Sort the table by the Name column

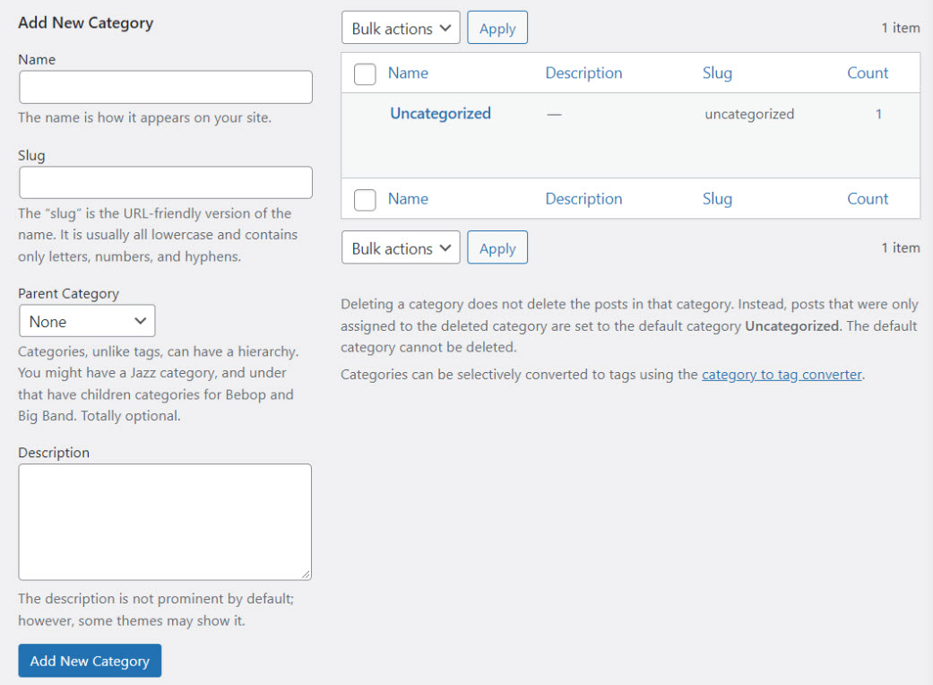click(x=408, y=73)
